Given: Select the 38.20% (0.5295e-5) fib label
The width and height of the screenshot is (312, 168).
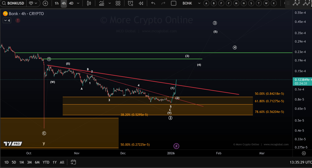Looking at the screenshot, I should [134, 115].
